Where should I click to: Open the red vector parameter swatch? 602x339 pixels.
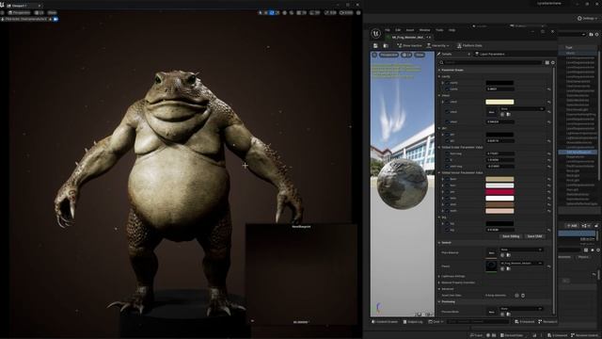(x=499, y=192)
